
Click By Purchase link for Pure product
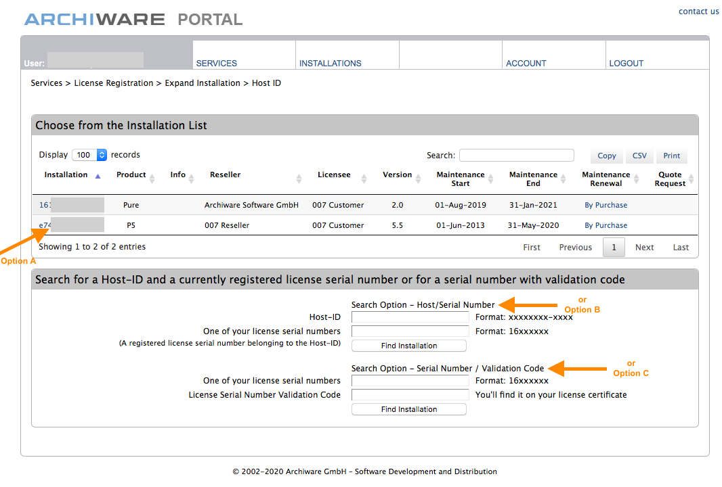coord(606,205)
